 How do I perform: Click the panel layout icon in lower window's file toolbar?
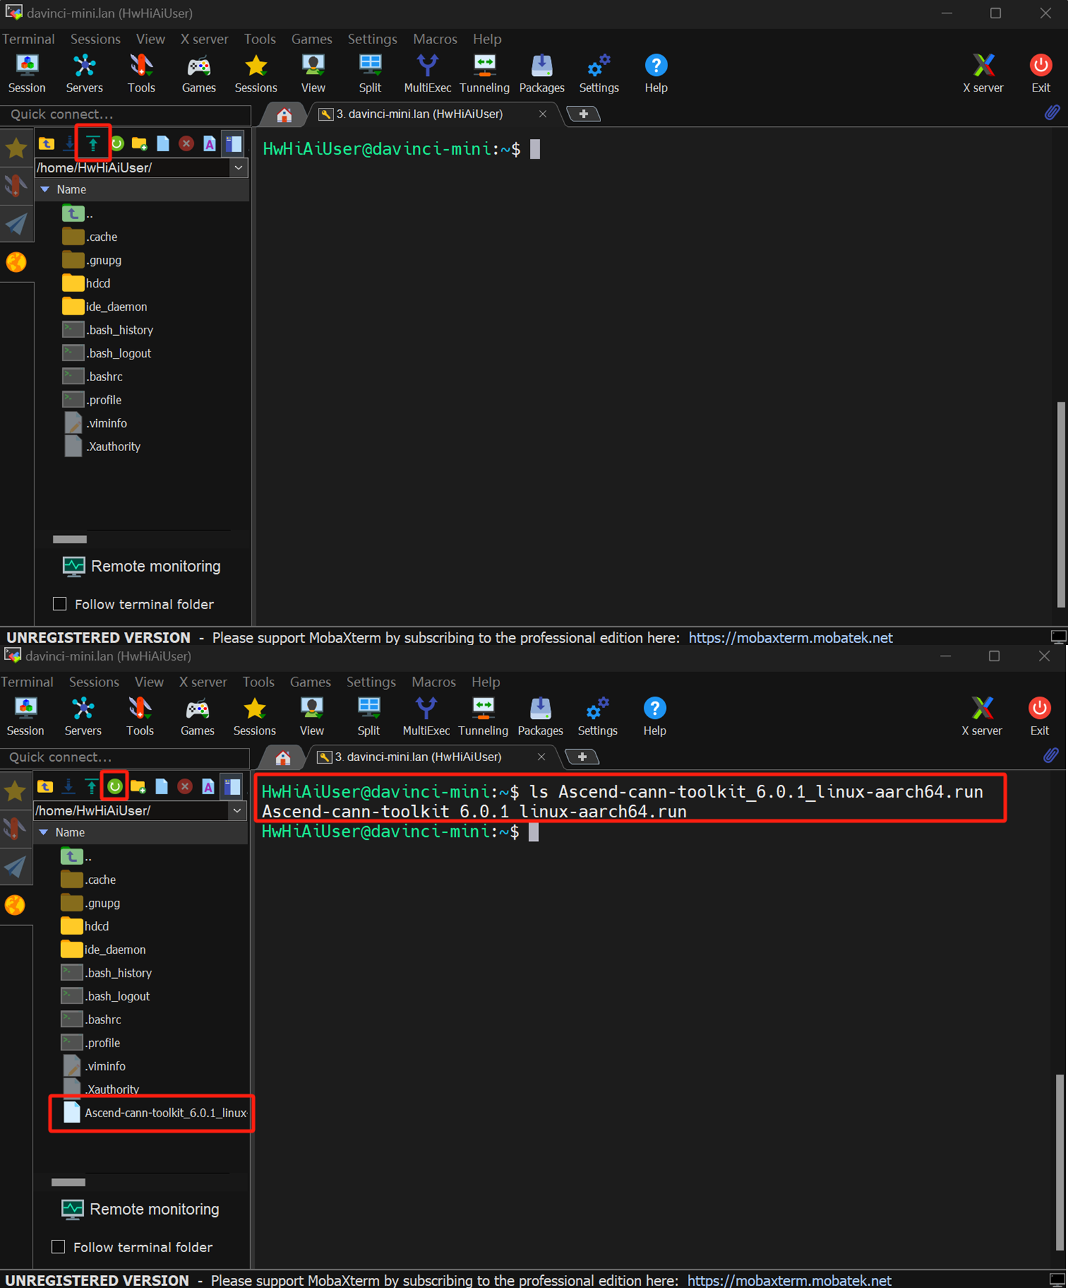click(232, 786)
